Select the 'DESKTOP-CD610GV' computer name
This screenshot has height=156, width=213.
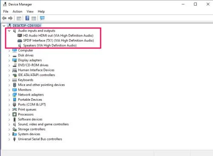pyautogui.click(x=27, y=26)
